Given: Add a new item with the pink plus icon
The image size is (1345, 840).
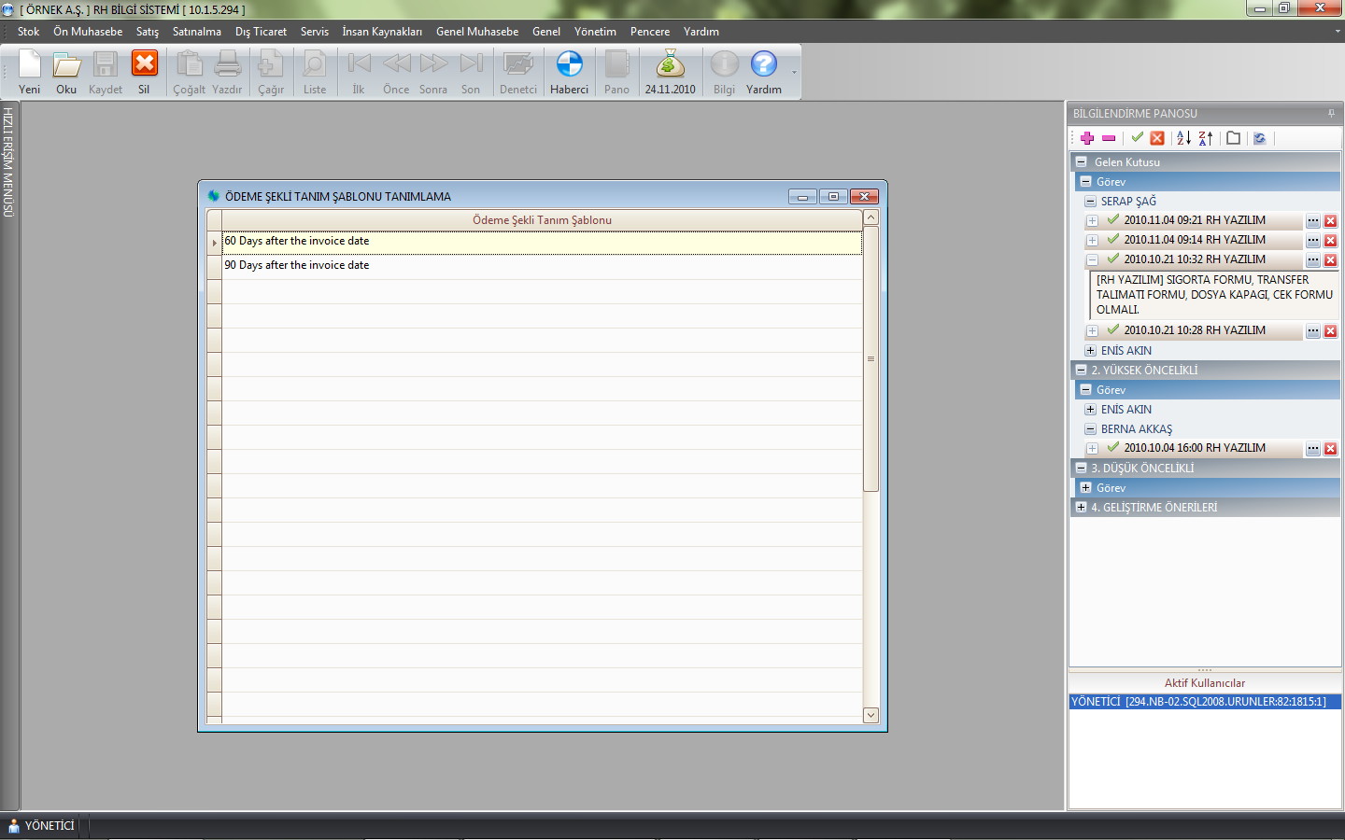Looking at the screenshot, I should click(x=1087, y=138).
